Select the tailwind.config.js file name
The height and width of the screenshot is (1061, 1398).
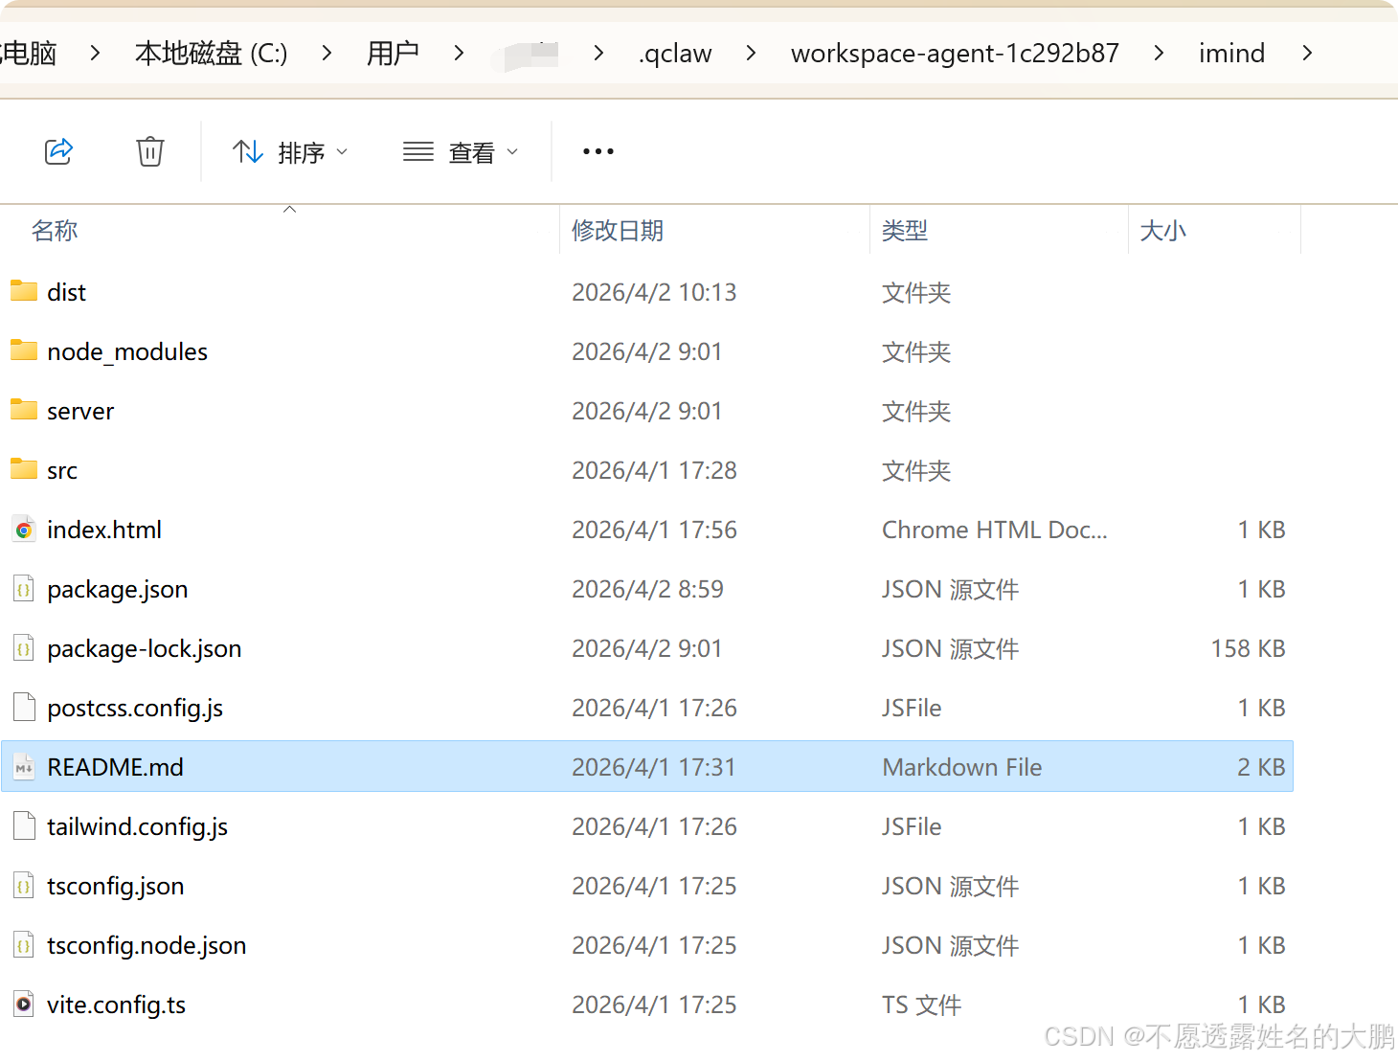pyautogui.click(x=138, y=826)
